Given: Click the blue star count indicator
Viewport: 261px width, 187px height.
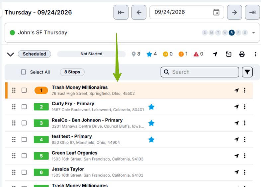Looking at the screenshot, I should pos(151,54).
